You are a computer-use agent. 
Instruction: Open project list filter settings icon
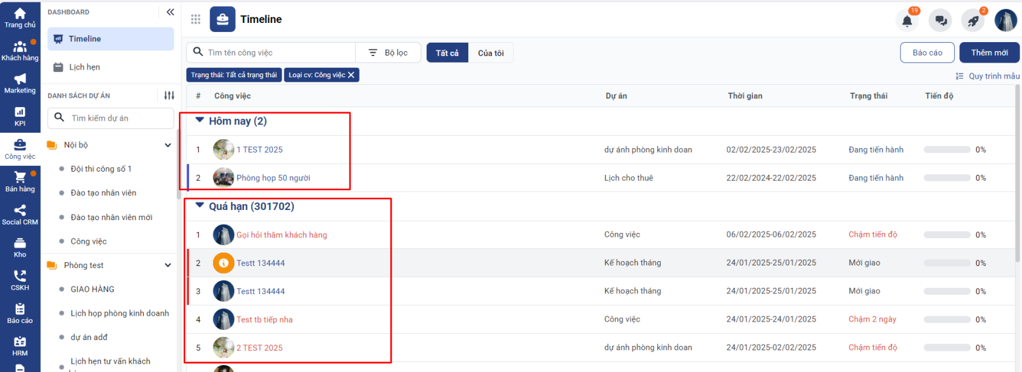(169, 95)
